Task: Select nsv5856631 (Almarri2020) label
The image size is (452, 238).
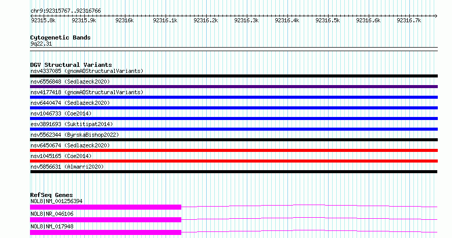Action: click(x=67, y=167)
